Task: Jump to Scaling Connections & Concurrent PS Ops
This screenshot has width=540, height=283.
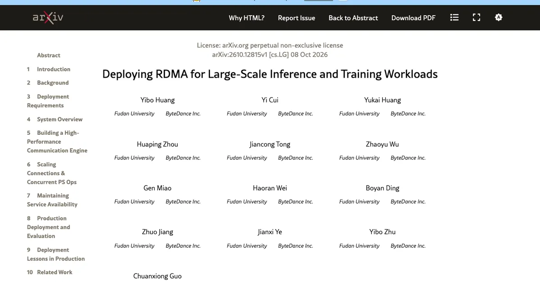Action: [x=52, y=173]
